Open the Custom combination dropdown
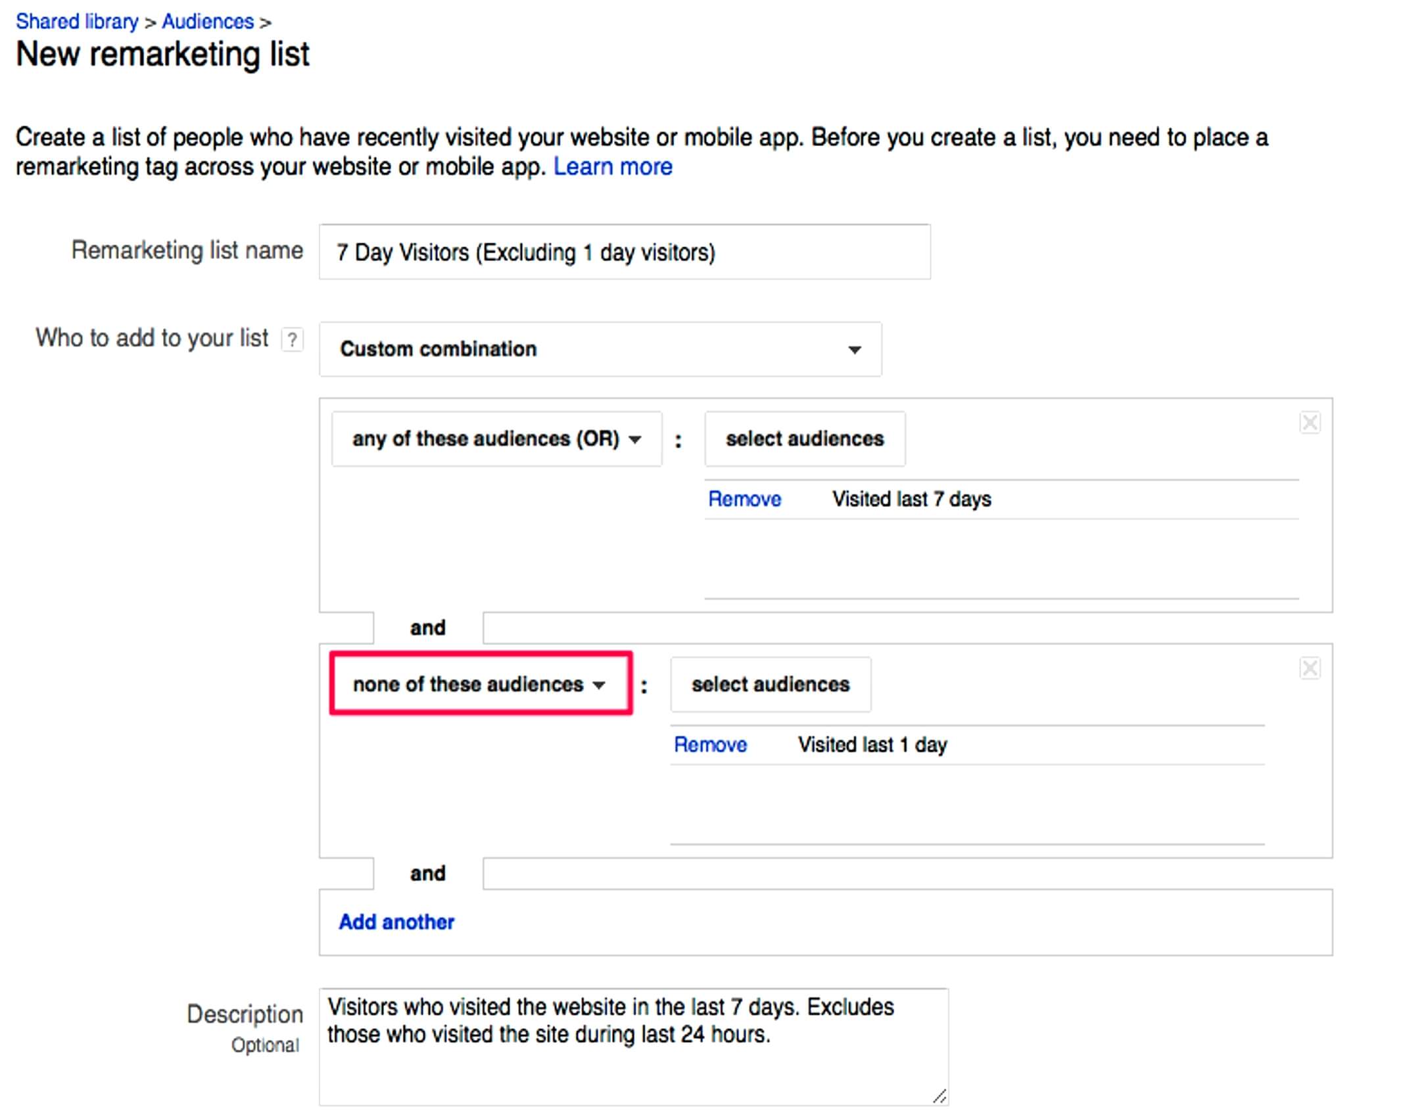This screenshot has height=1119, width=1428. point(600,349)
